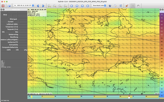Open a GRIB file with folder icon
The width and height of the screenshot is (164, 102).
[9, 5]
